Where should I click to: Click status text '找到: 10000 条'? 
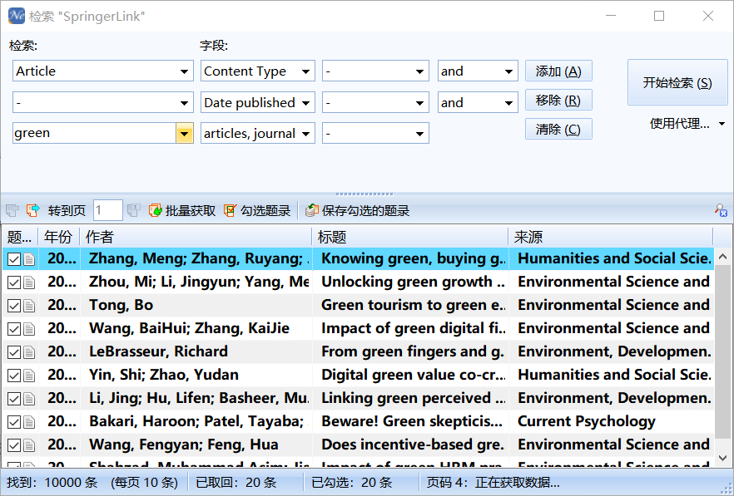click(52, 483)
